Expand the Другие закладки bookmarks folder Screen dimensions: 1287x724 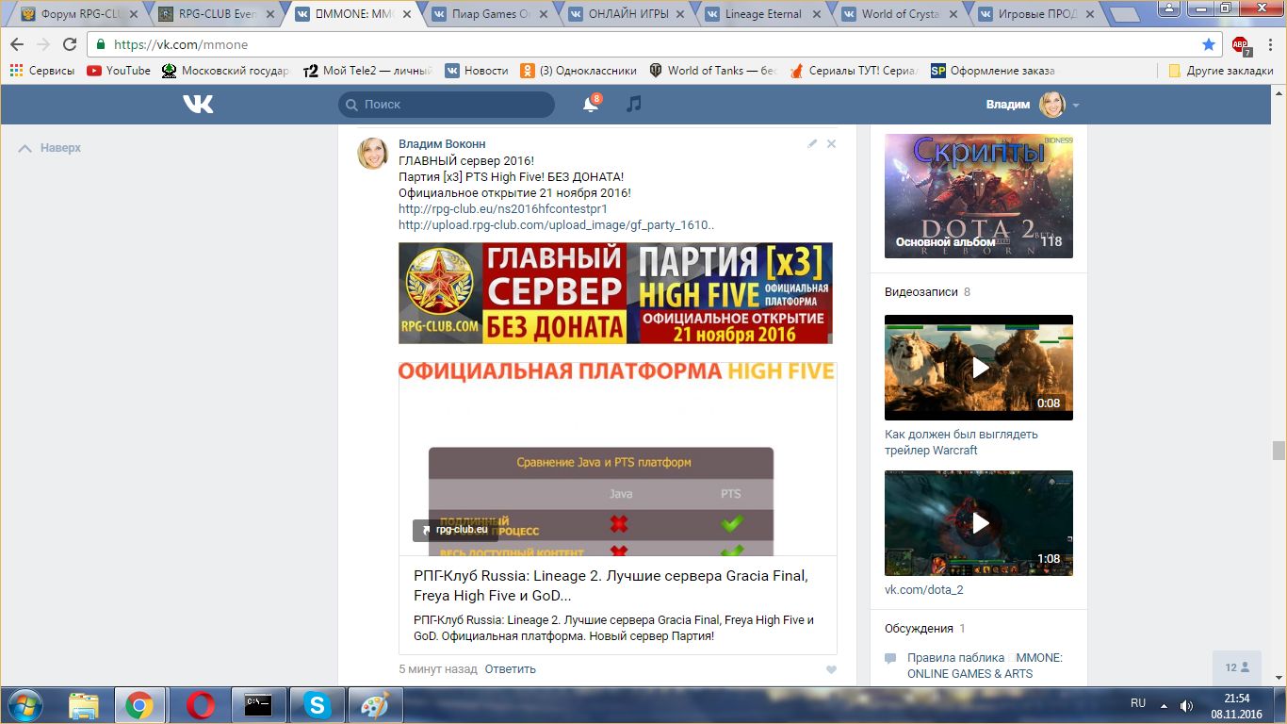(x=1220, y=71)
